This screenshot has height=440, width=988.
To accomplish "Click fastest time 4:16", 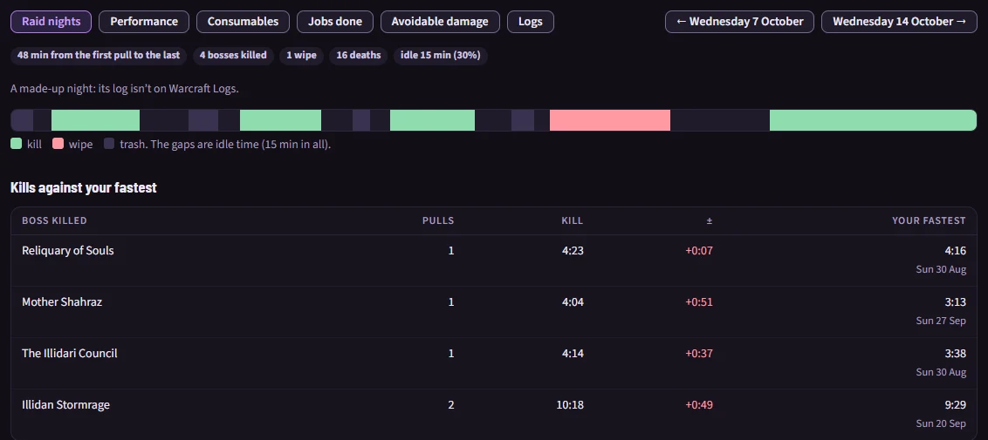I will [955, 250].
